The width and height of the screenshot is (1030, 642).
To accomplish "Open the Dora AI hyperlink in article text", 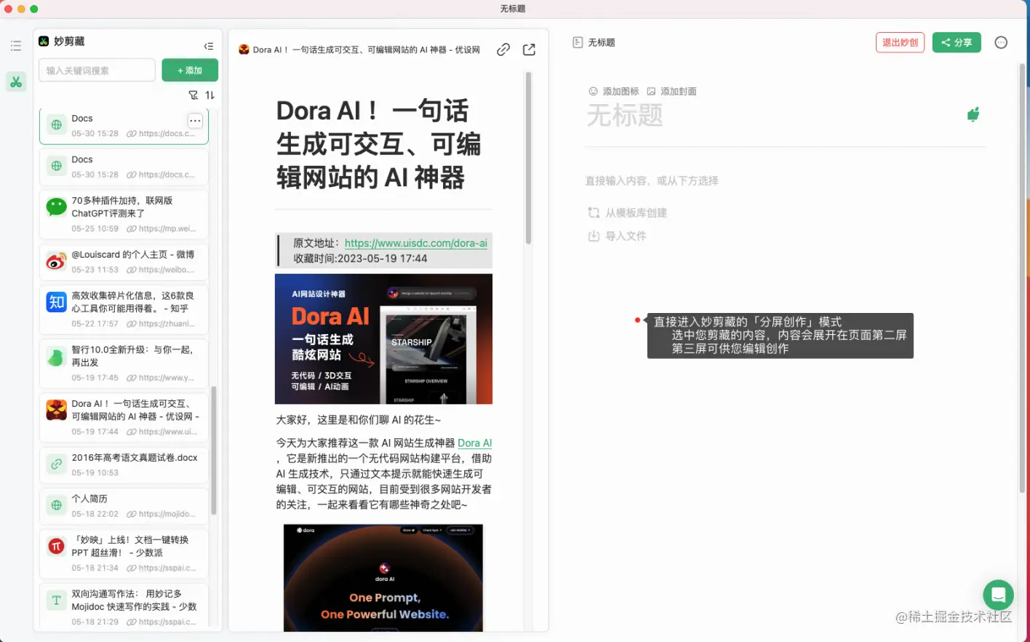I will [475, 443].
